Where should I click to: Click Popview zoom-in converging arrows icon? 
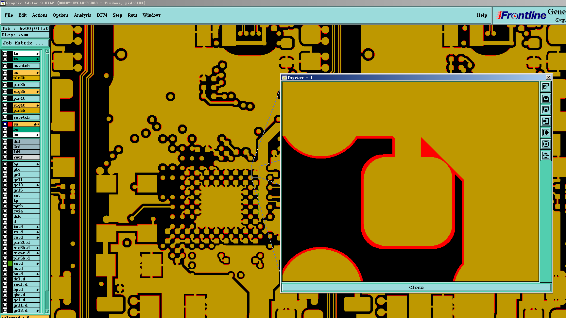pyautogui.click(x=546, y=144)
